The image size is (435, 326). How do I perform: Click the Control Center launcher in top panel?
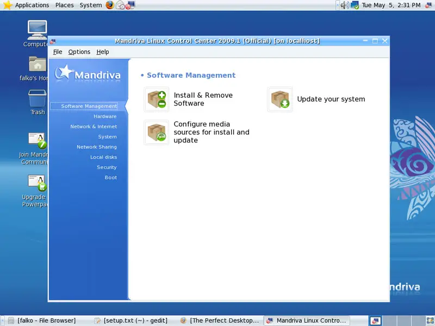[130, 5]
